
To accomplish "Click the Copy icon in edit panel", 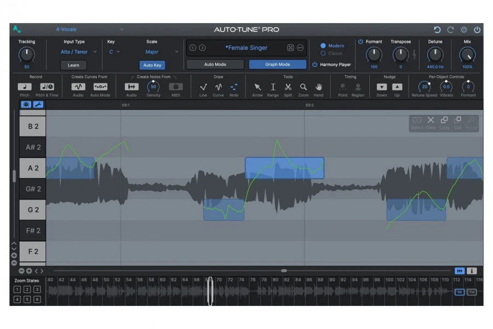I will [444, 120].
